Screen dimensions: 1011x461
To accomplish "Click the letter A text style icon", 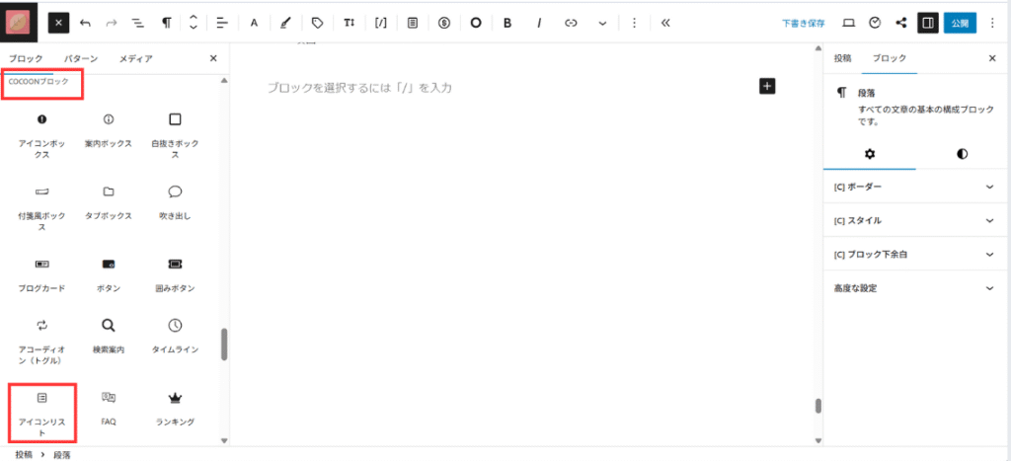I will click(254, 23).
